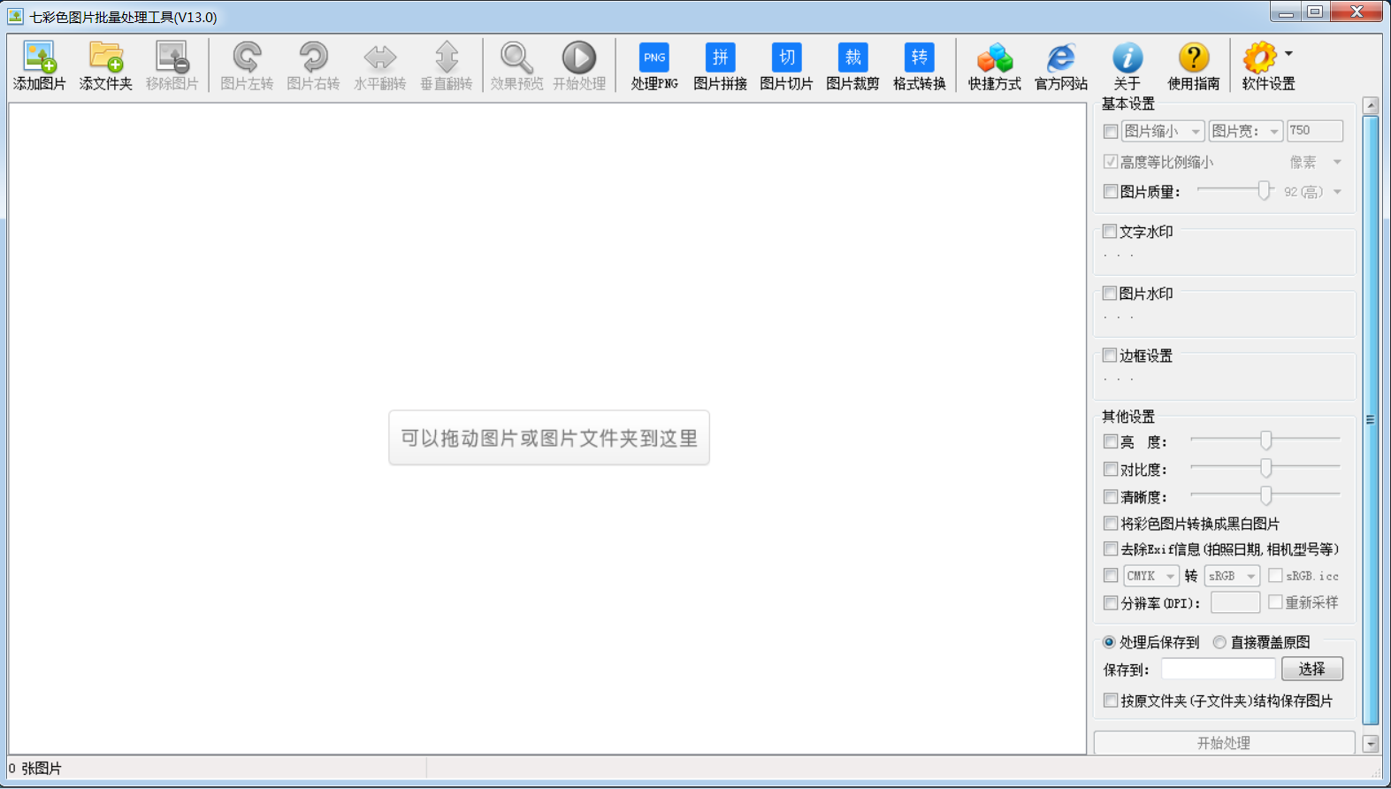Click the 水平翻转 horizontal flip icon
Viewport: 1391px width, 789px height.
[x=380, y=58]
